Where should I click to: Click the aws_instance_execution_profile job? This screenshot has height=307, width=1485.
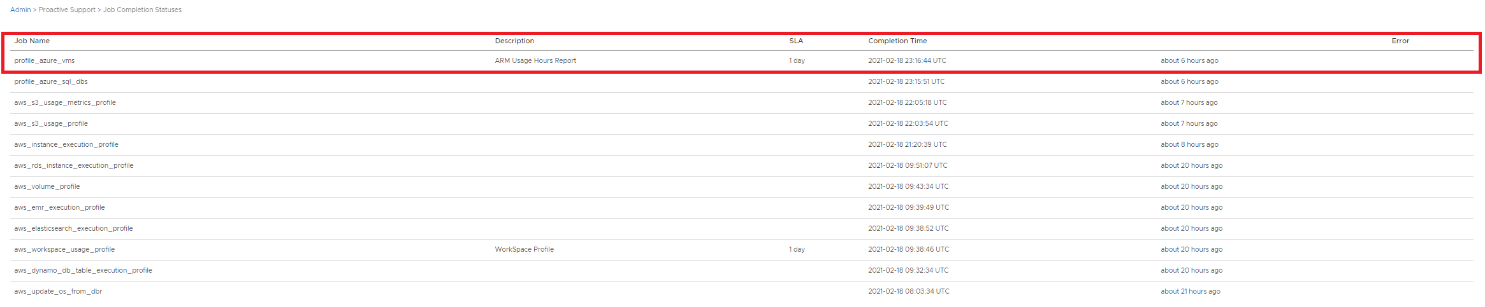pyautogui.click(x=66, y=144)
